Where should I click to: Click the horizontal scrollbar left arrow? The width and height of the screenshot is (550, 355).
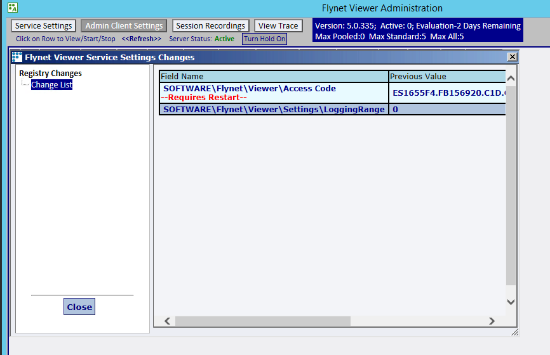(x=168, y=321)
